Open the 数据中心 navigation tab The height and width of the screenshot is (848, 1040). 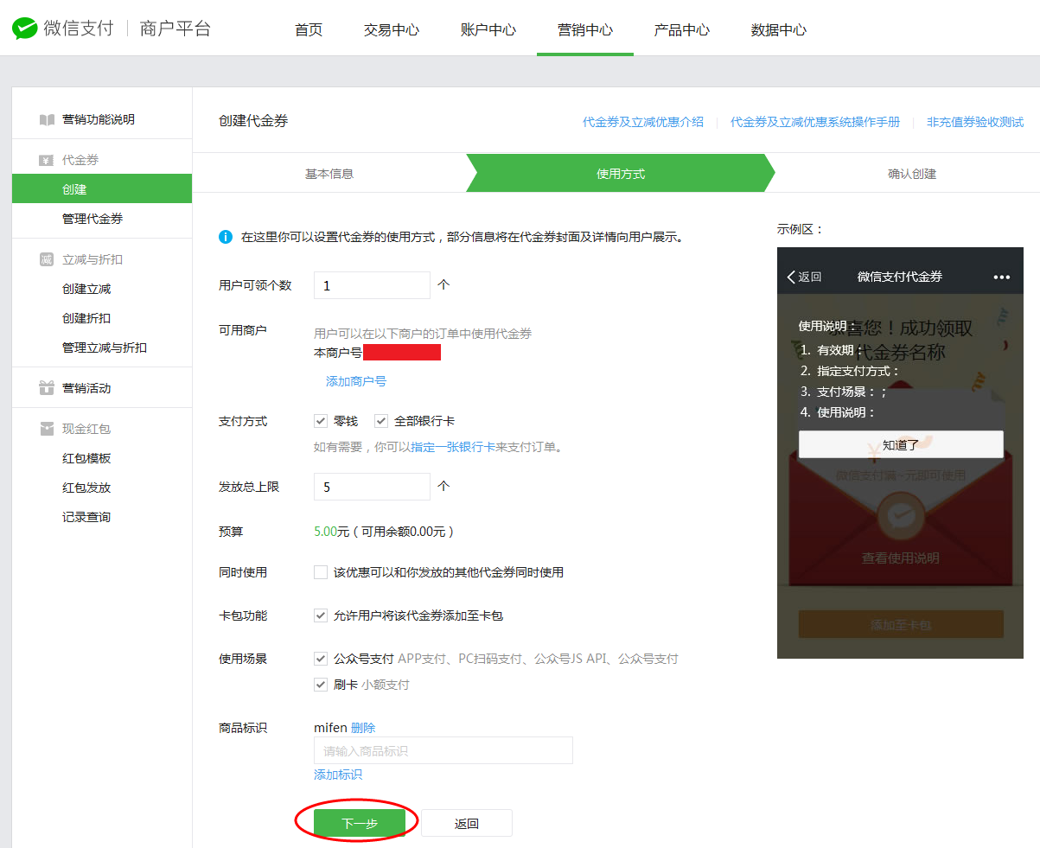pos(779,29)
